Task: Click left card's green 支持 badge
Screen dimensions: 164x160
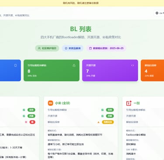Action: click(x=31, y=110)
